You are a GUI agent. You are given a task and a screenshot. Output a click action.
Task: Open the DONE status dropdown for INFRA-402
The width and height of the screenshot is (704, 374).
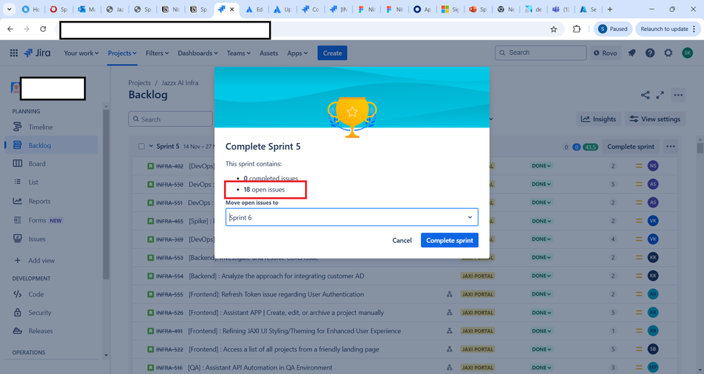click(541, 166)
